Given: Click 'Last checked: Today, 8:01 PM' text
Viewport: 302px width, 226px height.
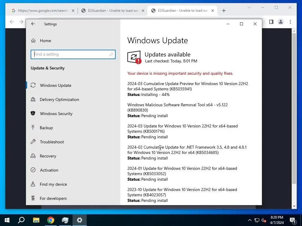Looking at the screenshot, I should click(171, 61).
